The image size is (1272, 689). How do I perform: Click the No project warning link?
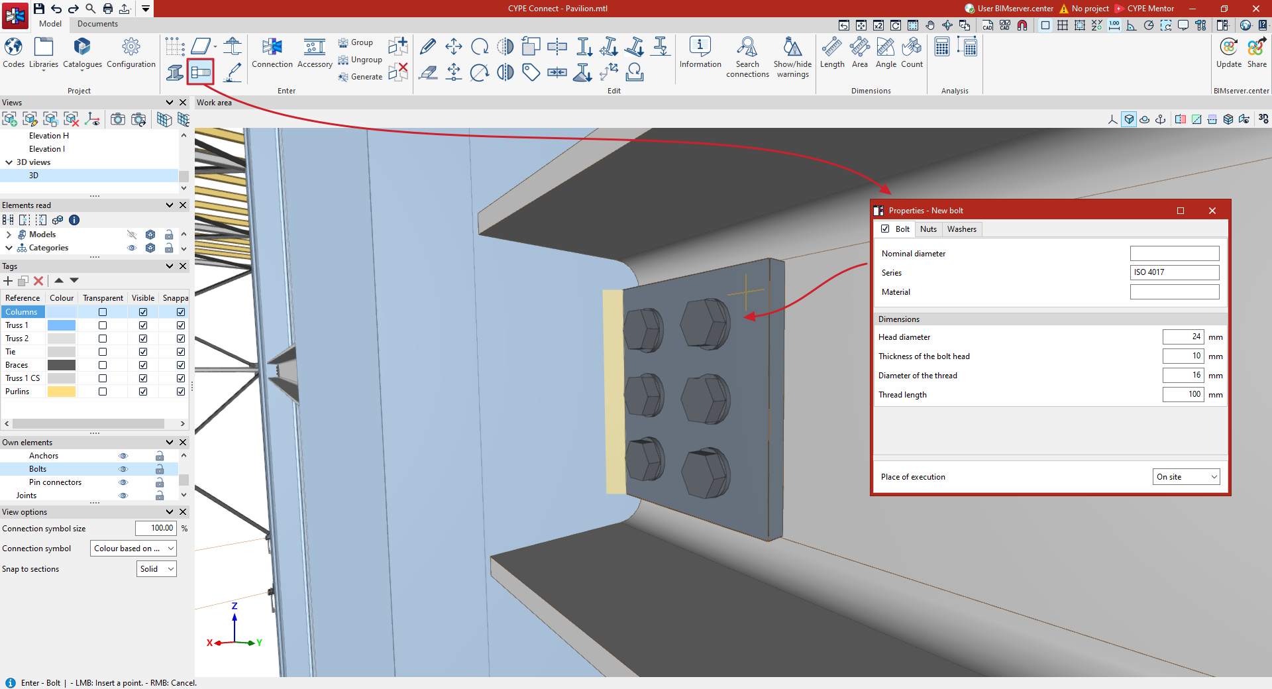click(1084, 9)
